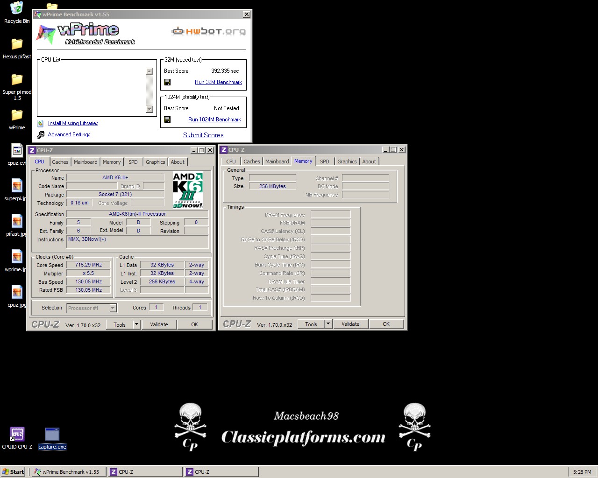Image resolution: width=598 pixels, height=478 pixels.
Task: Open SPD tab in right CPU-Z window
Action: tap(325, 162)
